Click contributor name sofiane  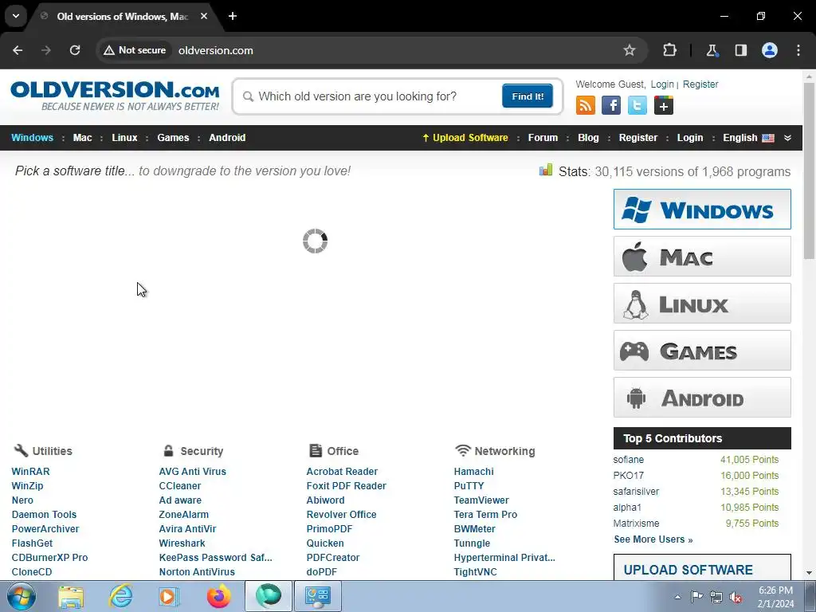(628, 460)
